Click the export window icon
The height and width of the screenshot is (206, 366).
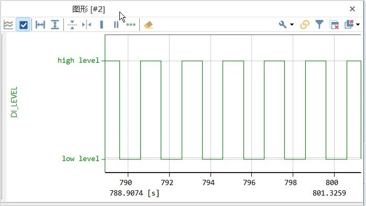point(349,24)
